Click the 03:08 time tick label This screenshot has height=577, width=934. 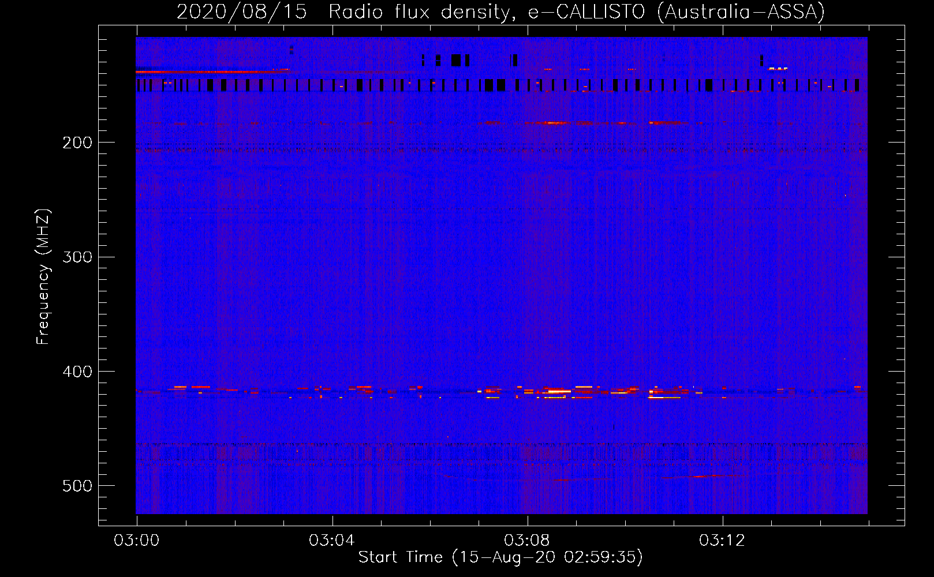pos(527,541)
